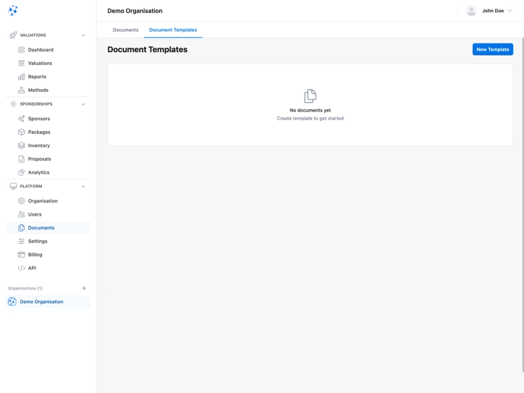Select the Inventory icon

(20, 145)
